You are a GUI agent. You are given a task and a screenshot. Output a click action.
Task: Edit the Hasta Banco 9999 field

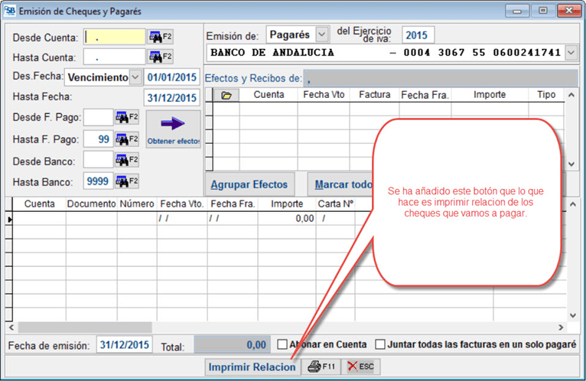(98, 181)
